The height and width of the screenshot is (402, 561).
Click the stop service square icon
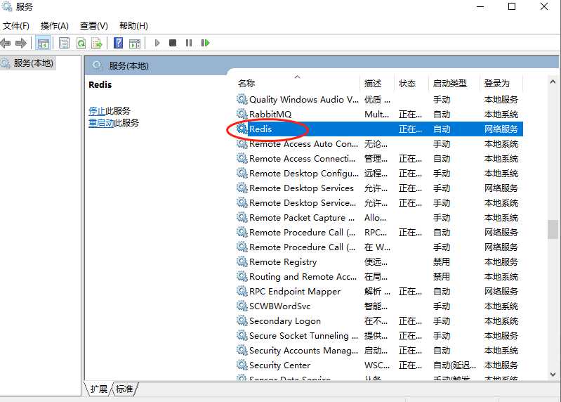[x=173, y=43]
